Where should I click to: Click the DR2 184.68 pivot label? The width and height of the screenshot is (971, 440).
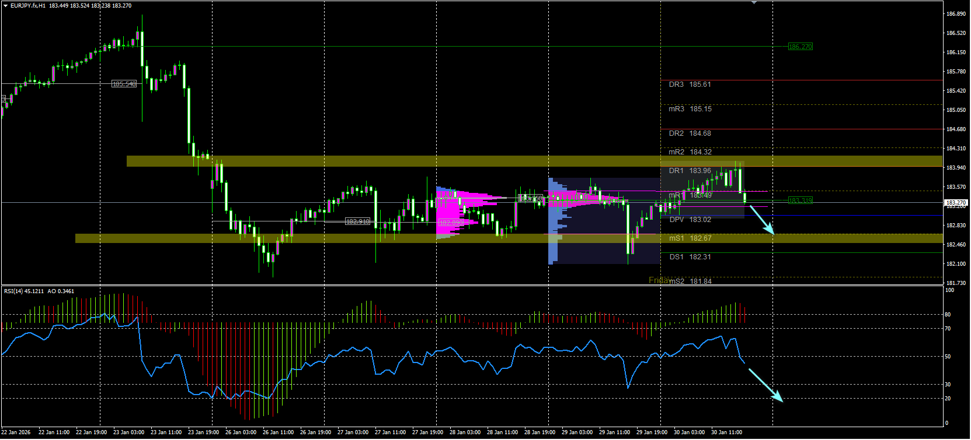tap(690, 133)
